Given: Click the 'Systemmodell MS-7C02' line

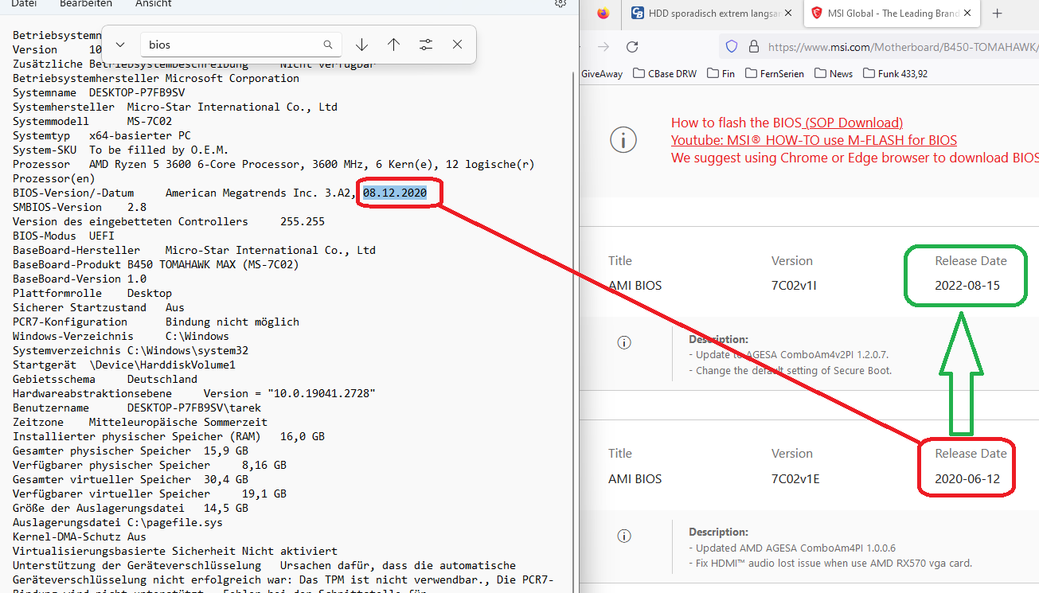Looking at the screenshot, I should click(92, 121).
